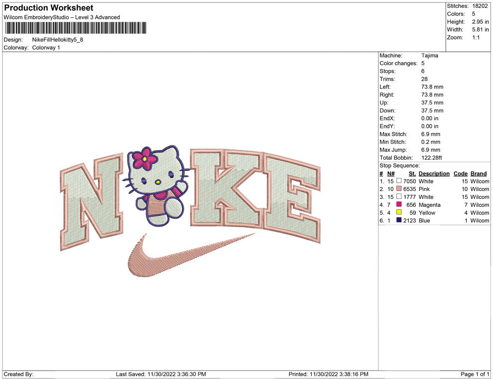
Task: Click the Production Worksheet title
Action: [49, 7]
